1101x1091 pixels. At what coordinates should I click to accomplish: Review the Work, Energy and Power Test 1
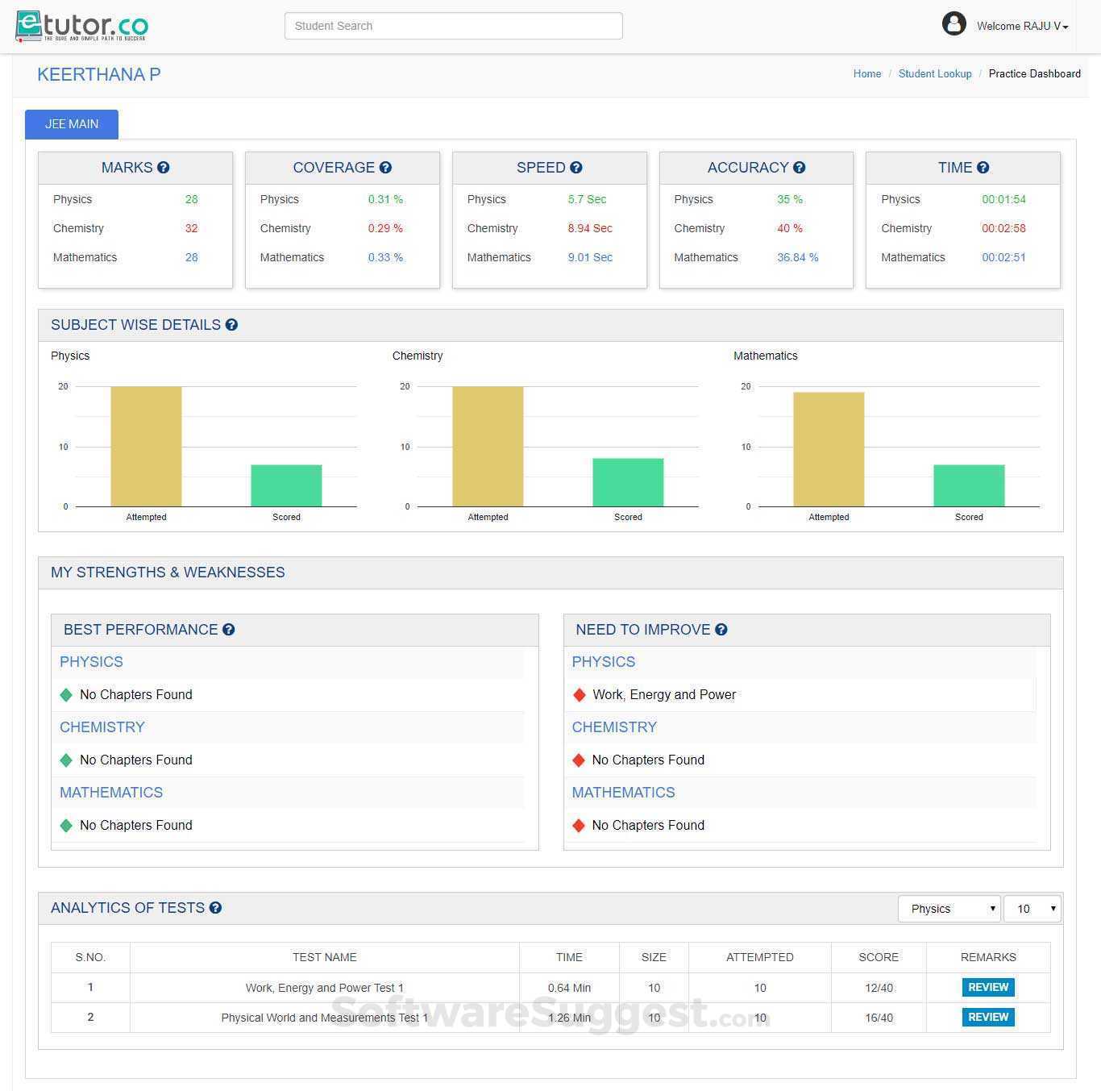point(987,986)
